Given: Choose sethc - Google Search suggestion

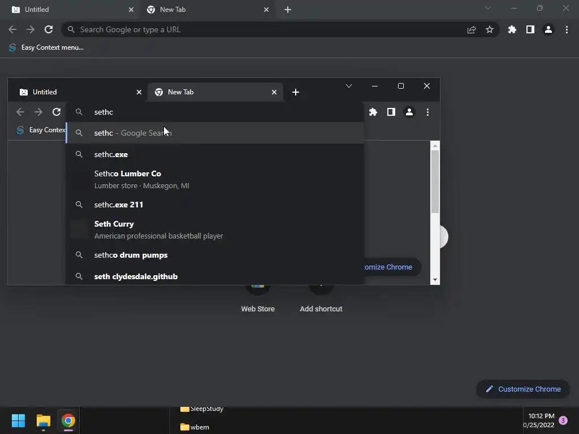Looking at the screenshot, I should [215, 133].
